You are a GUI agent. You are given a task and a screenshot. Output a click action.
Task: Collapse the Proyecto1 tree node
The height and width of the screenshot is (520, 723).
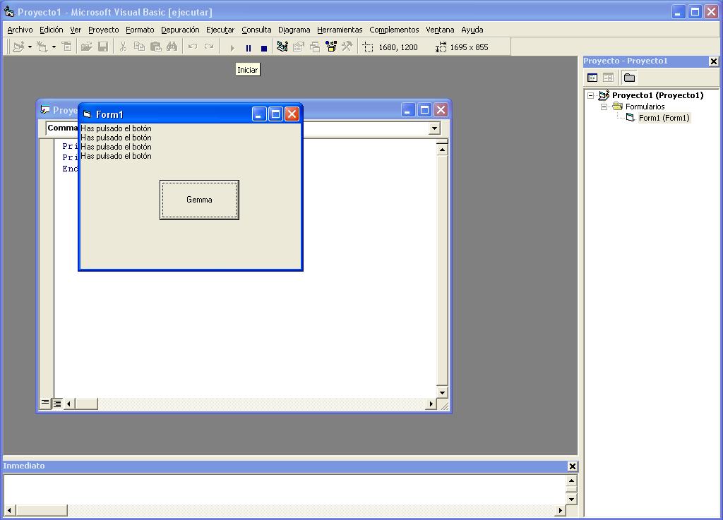click(591, 95)
